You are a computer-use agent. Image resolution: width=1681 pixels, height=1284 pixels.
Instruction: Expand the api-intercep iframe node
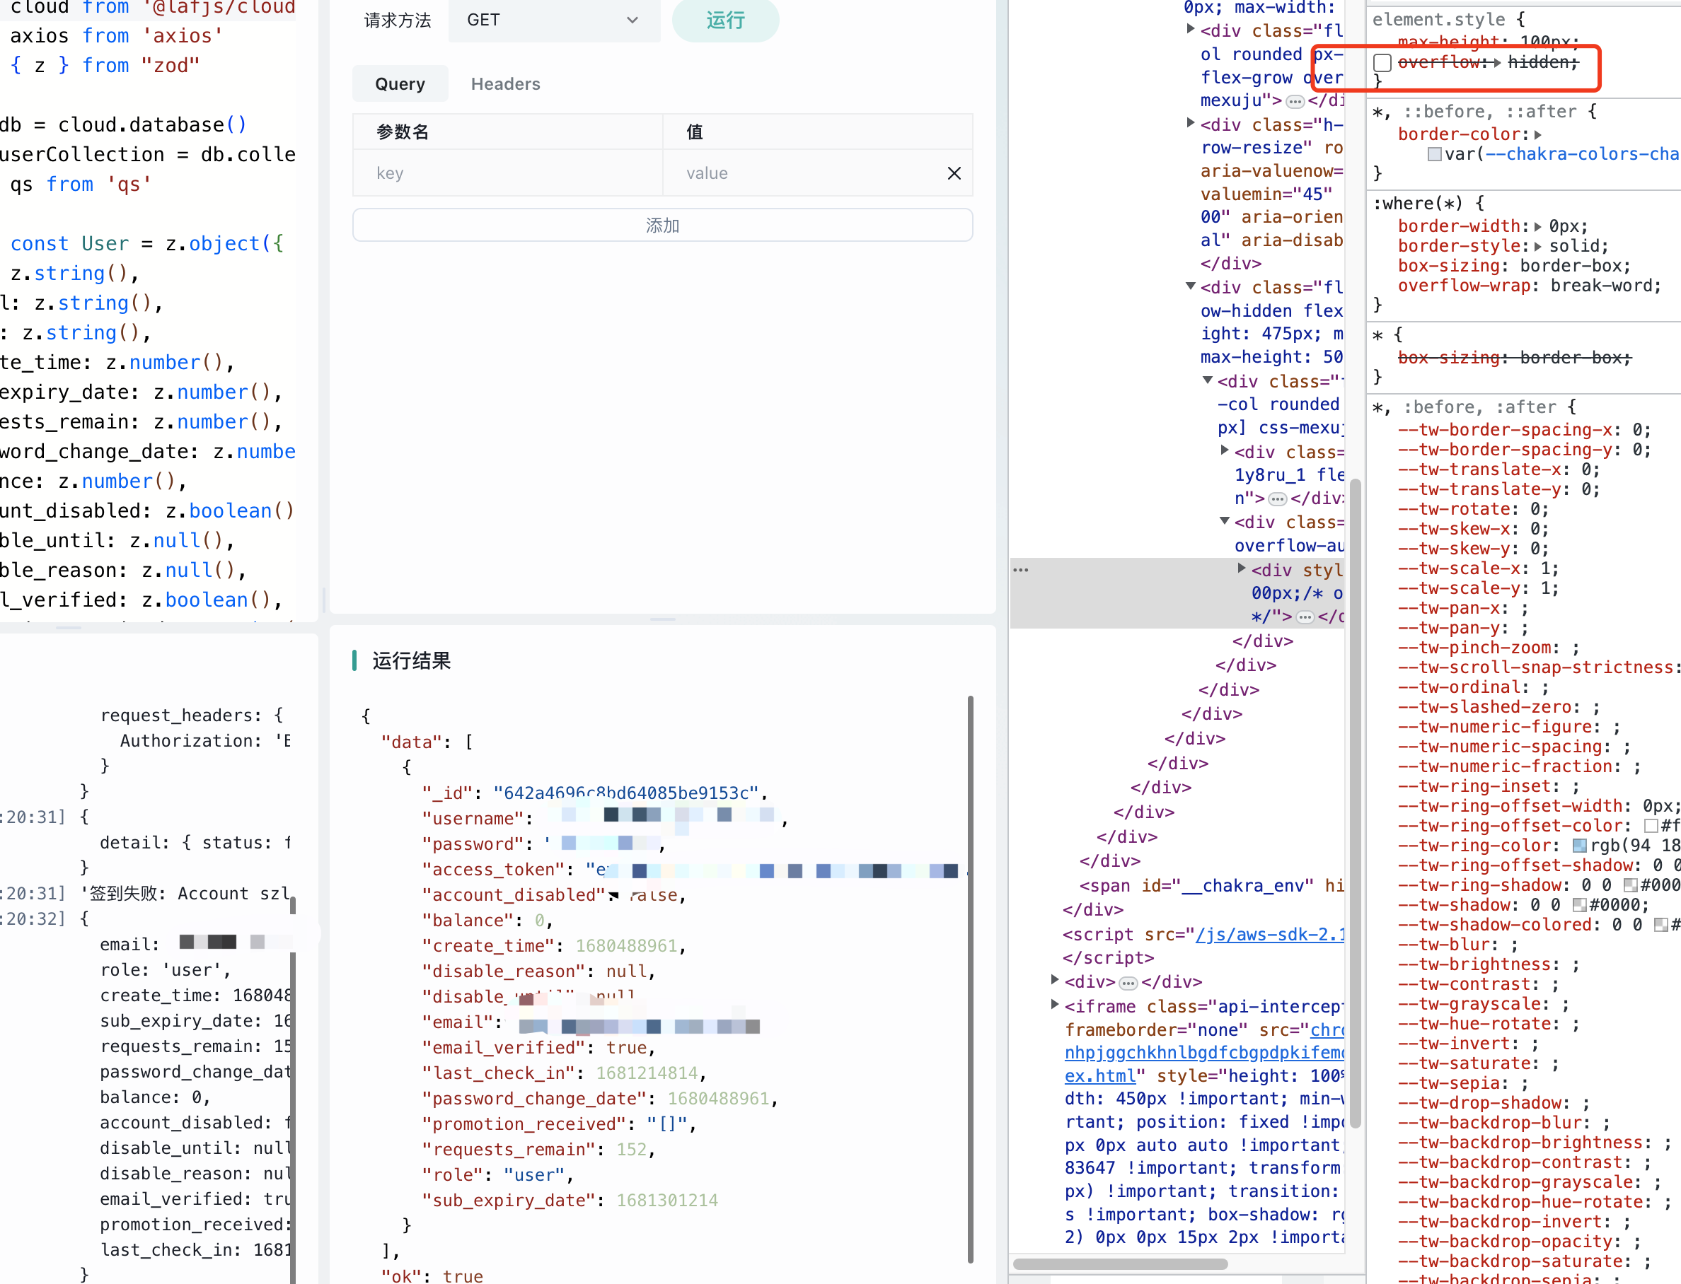click(1055, 1007)
